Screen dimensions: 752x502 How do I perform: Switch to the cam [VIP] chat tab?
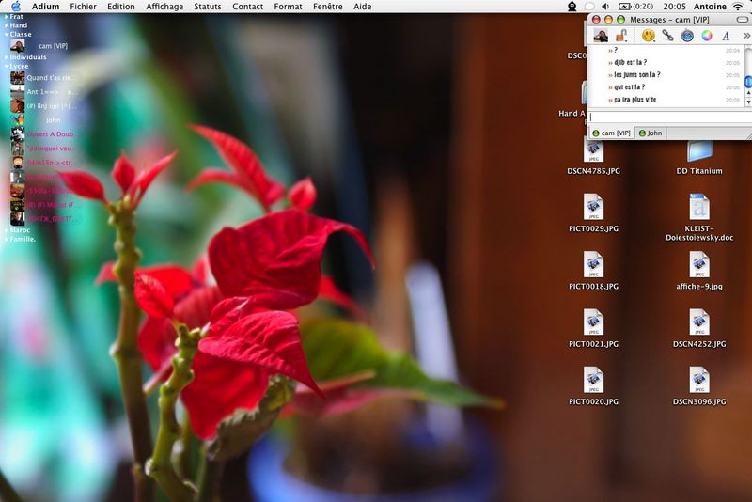pos(612,133)
